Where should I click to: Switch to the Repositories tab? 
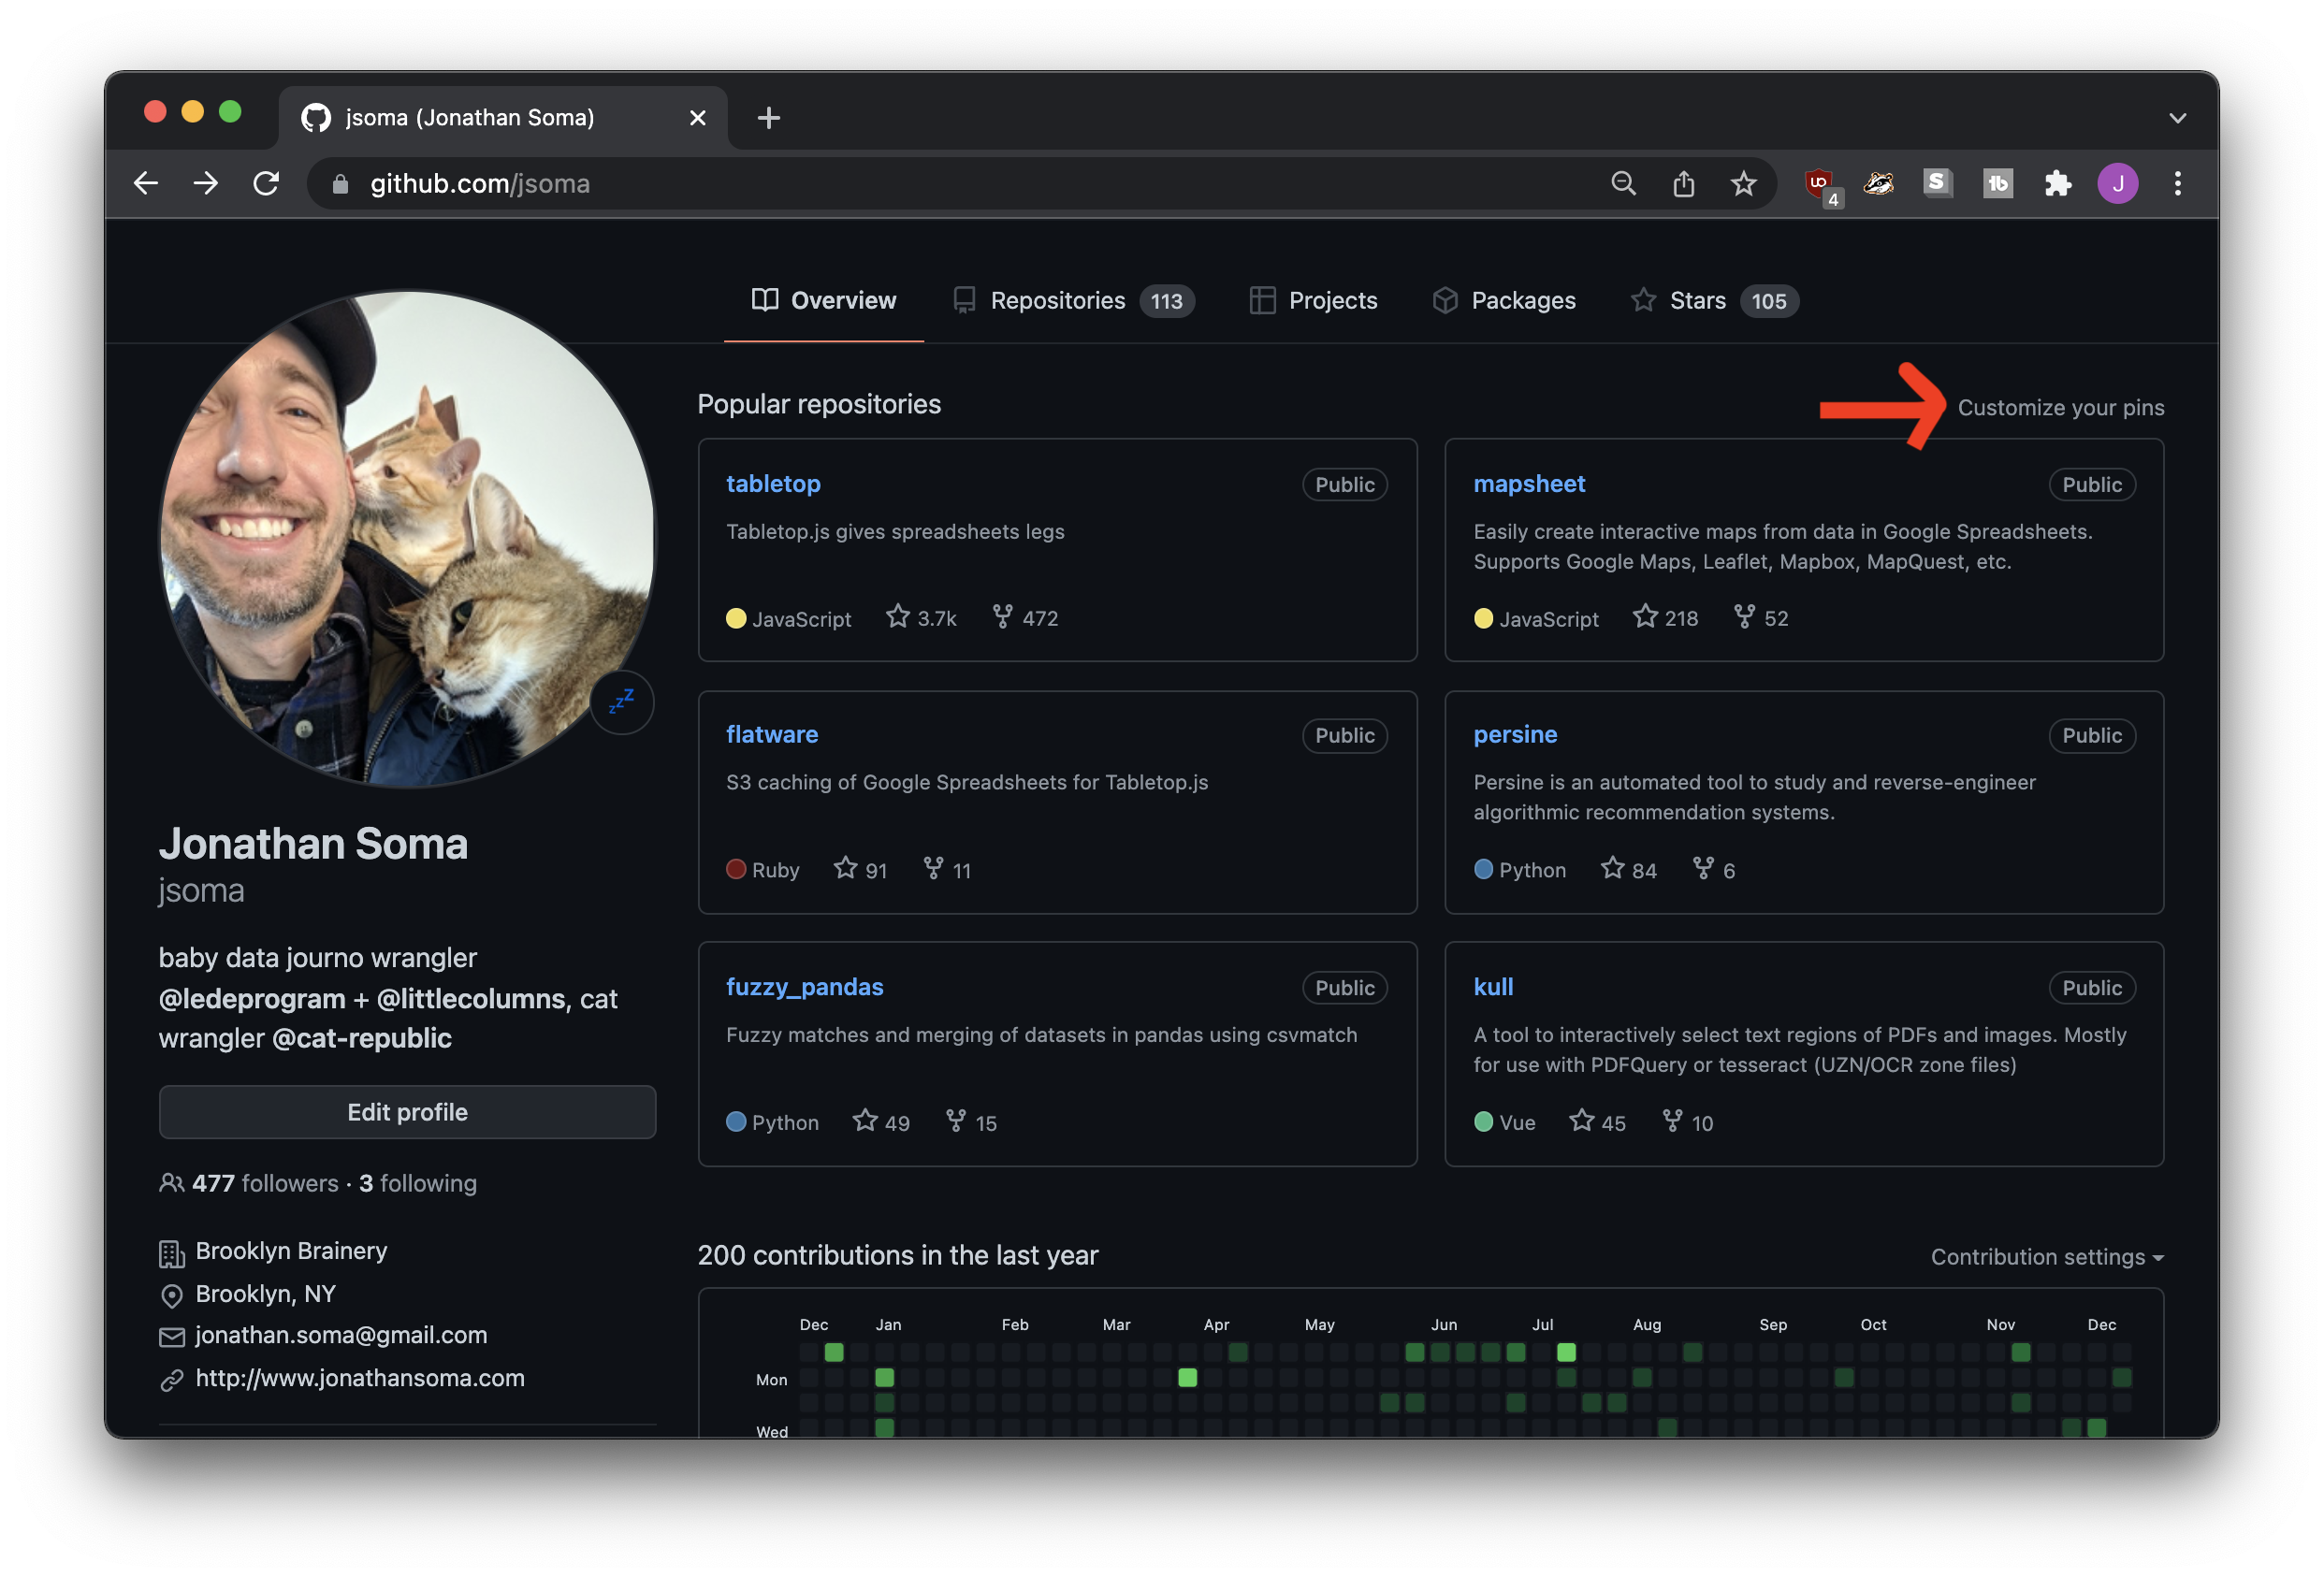click(x=1057, y=300)
